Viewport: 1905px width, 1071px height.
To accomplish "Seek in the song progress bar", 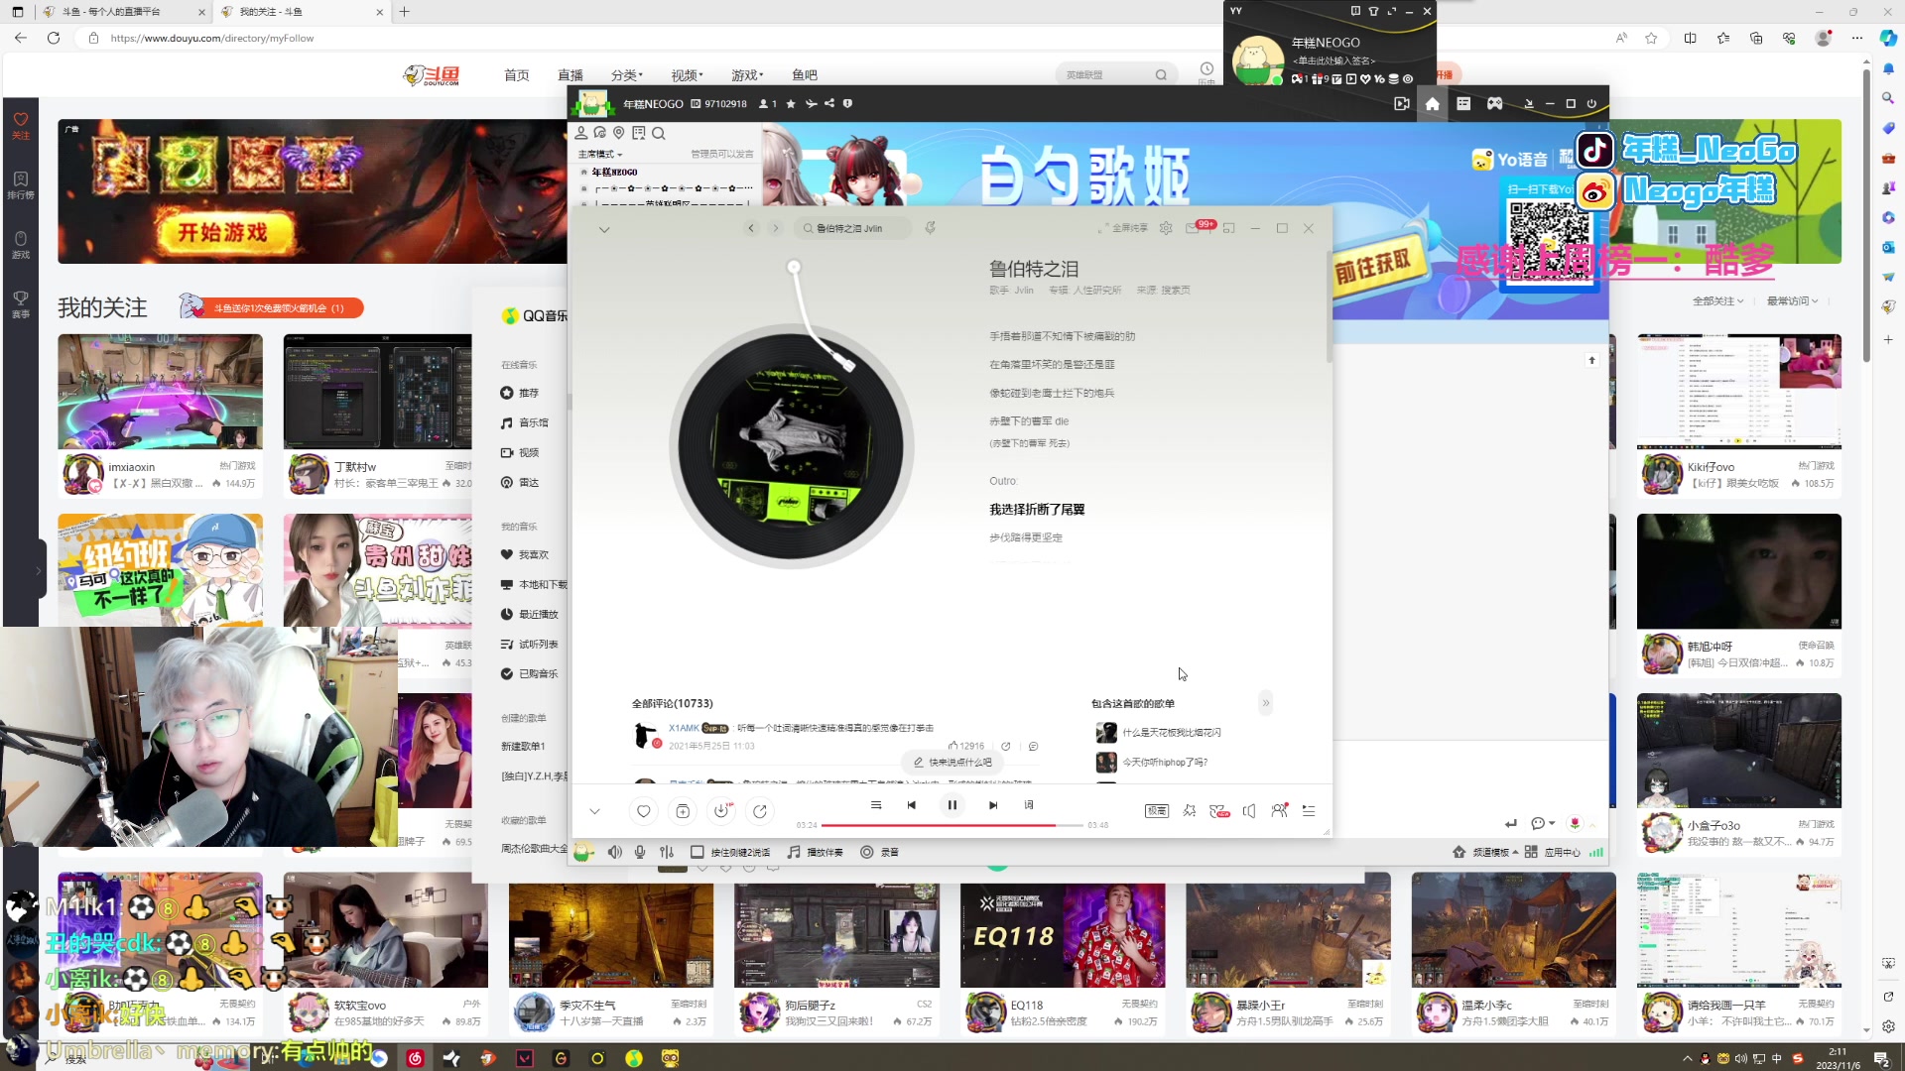I will [952, 825].
